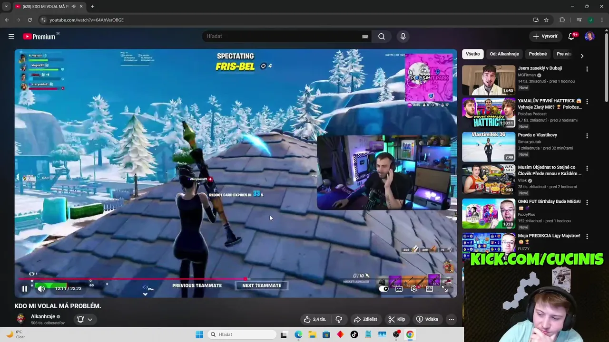This screenshot has height=342, width=609.
Task: Open OBS Studio from the taskbar
Action: [396, 334]
